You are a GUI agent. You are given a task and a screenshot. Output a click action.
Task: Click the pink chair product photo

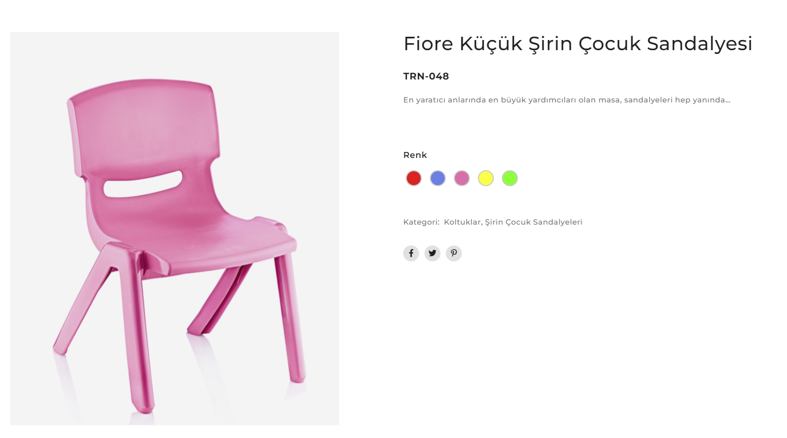175,228
